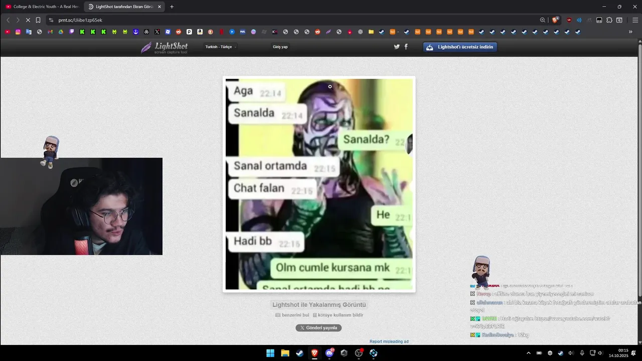Open the YouTube bookmark icon
Image resolution: width=642 pixels, height=361 pixels.
coord(8,32)
